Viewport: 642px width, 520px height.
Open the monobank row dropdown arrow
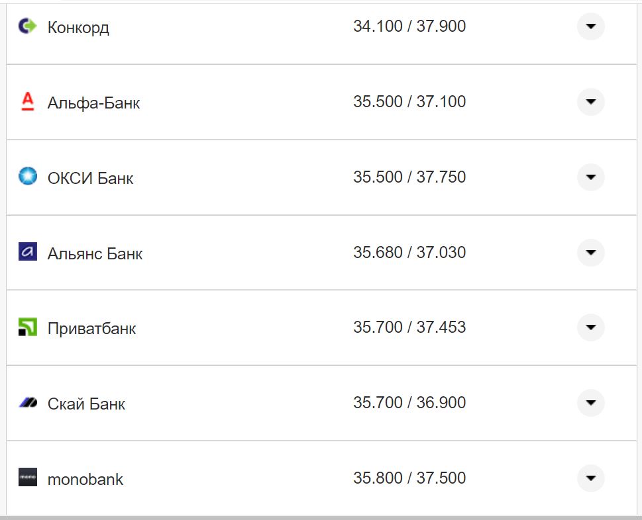590,478
